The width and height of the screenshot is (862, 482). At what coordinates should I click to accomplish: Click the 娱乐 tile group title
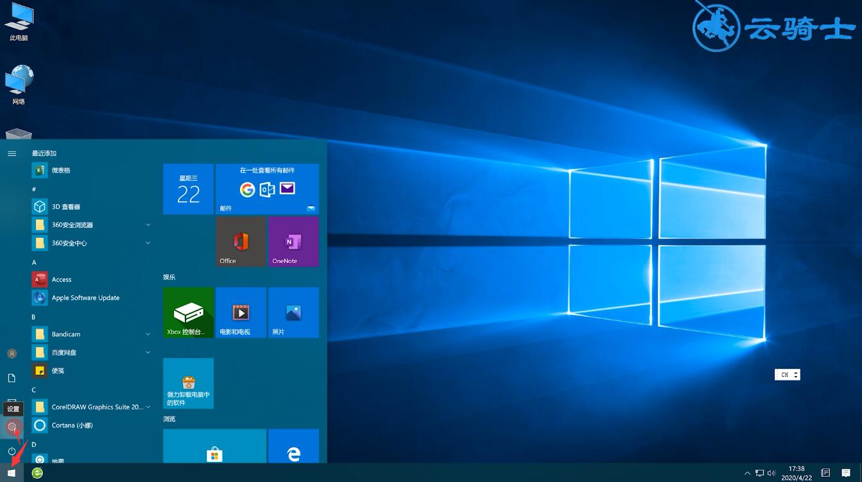pos(169,277)
